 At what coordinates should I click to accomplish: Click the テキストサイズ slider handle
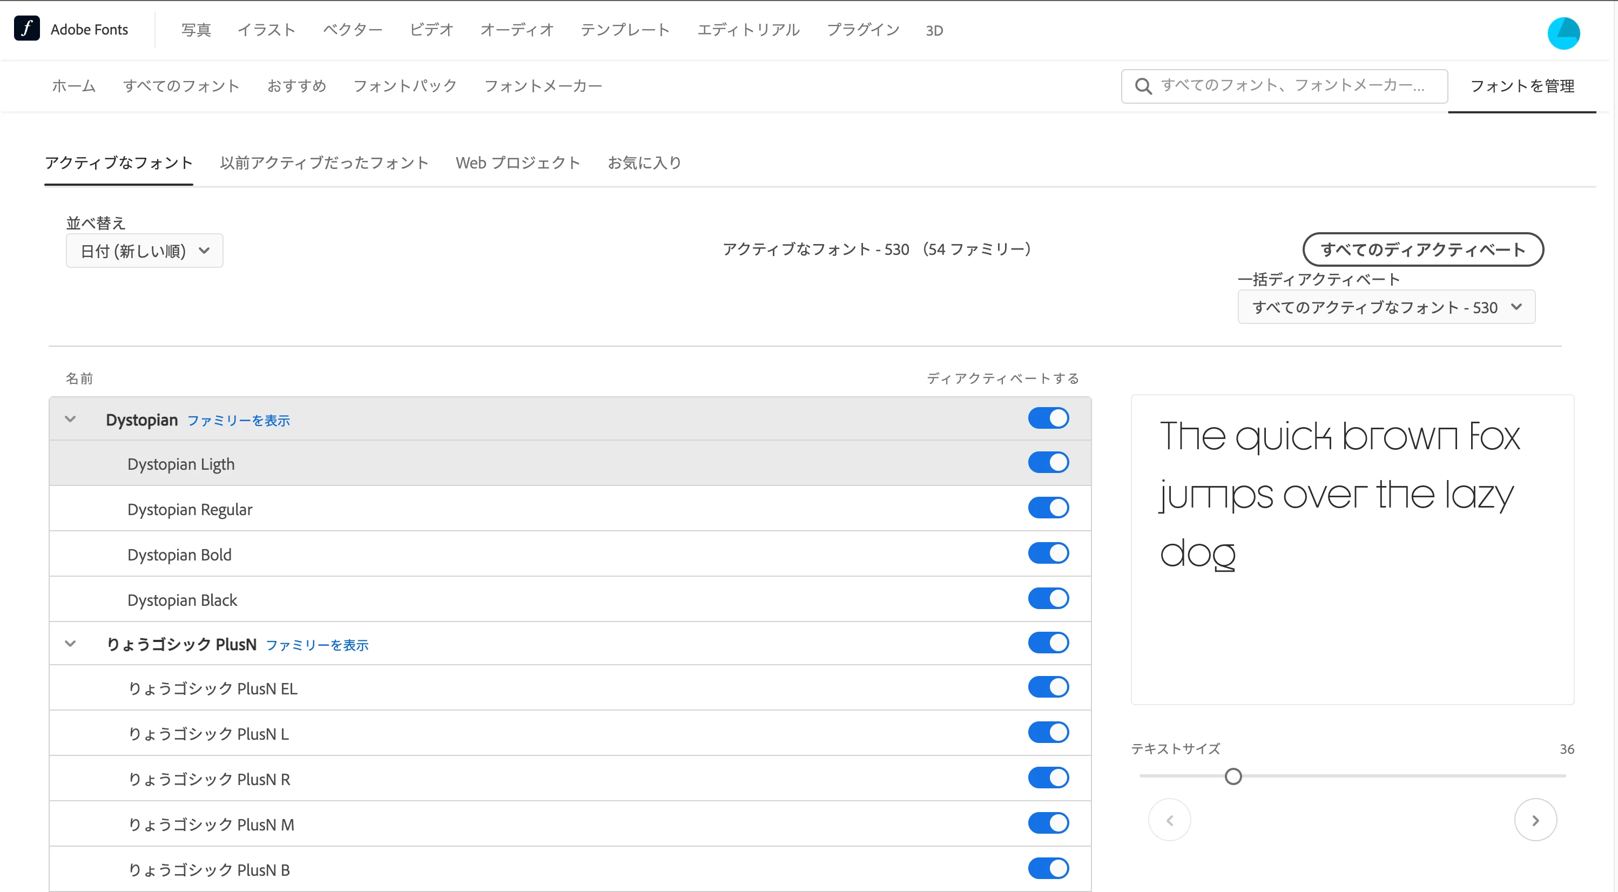point(1233,776)
